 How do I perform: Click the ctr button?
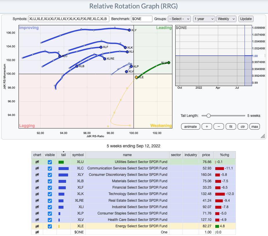pos(243,127)
